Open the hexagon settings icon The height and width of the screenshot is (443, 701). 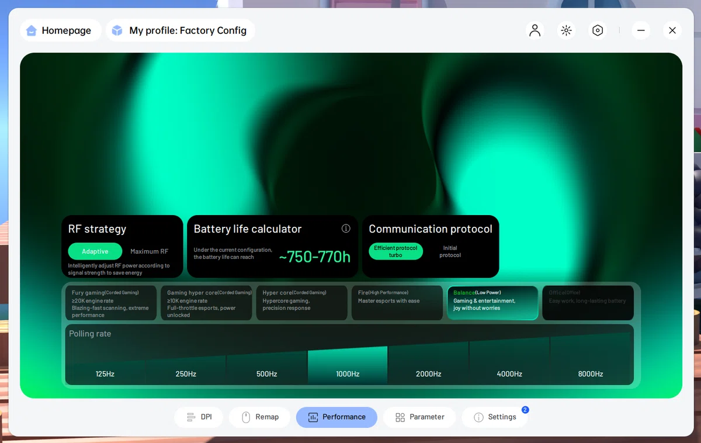tap(598, 30)
